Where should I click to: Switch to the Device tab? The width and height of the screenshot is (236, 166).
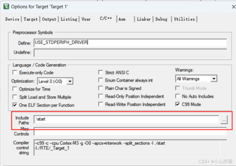(12, 19)
